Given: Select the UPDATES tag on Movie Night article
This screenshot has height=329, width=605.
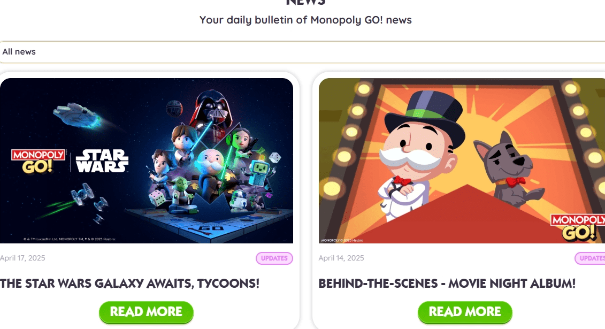Looking at the screenshot, I should click(x=591, y=258).
